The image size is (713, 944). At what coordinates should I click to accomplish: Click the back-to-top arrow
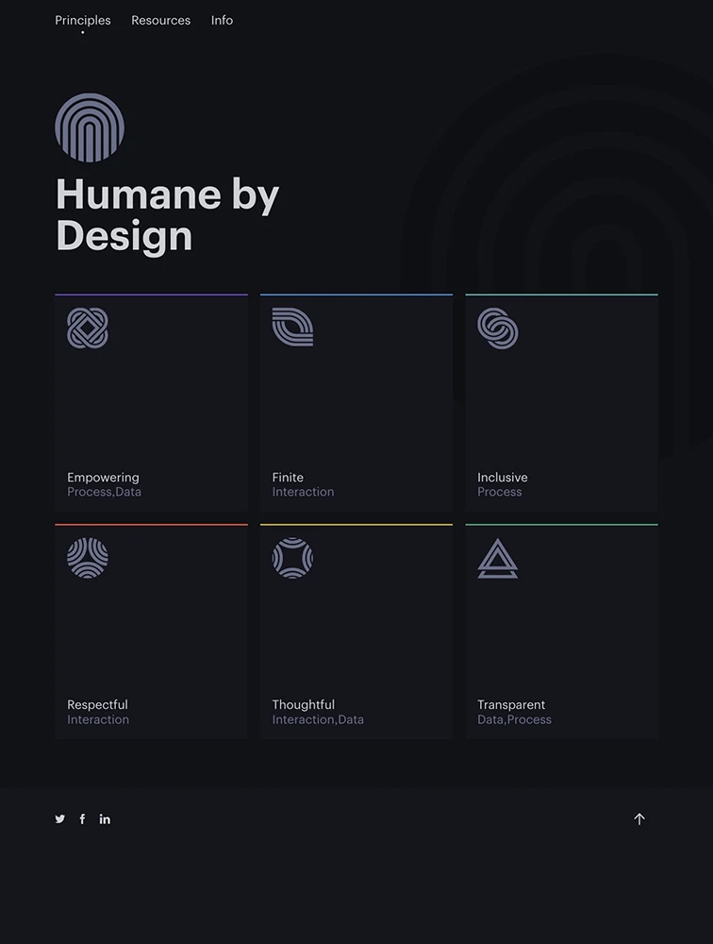tap(639, 818)
